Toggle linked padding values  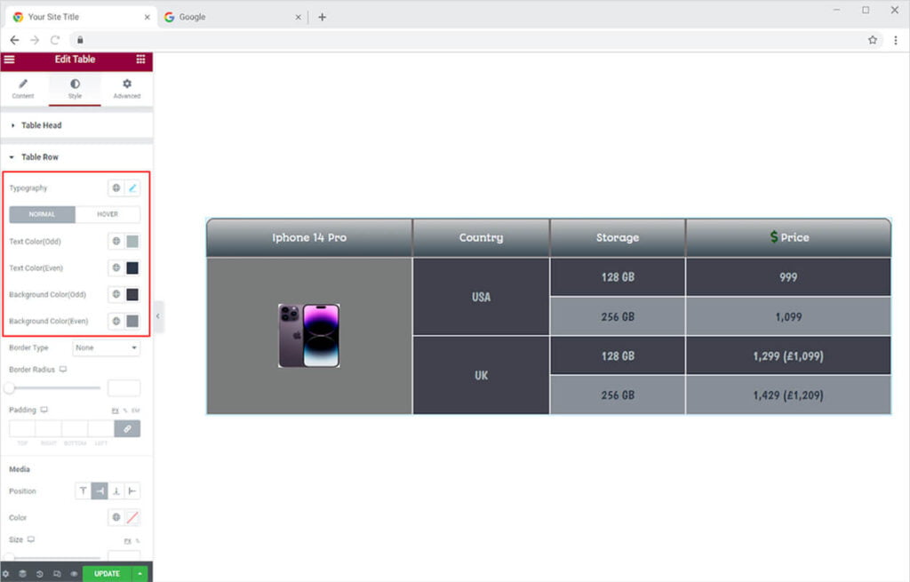(x=127, y=429)
